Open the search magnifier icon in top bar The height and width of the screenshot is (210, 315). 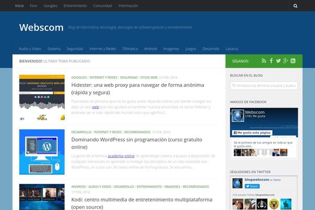295,6
